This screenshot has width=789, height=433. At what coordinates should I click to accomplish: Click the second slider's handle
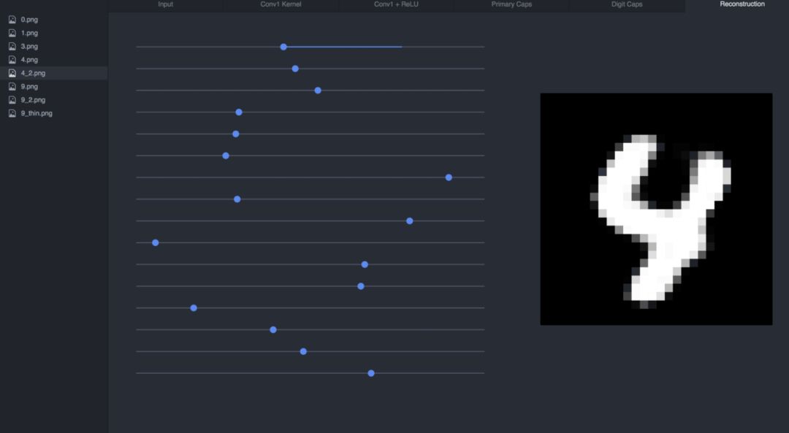click(295, 69)
